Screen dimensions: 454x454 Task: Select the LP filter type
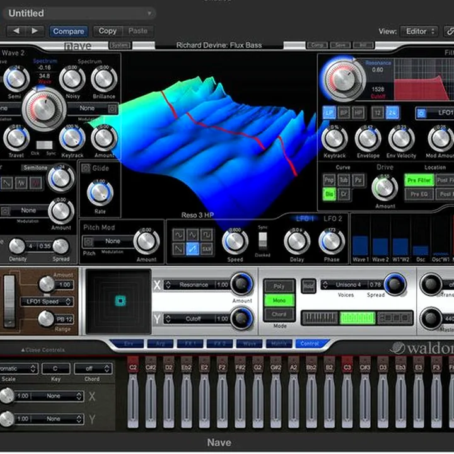329,113
